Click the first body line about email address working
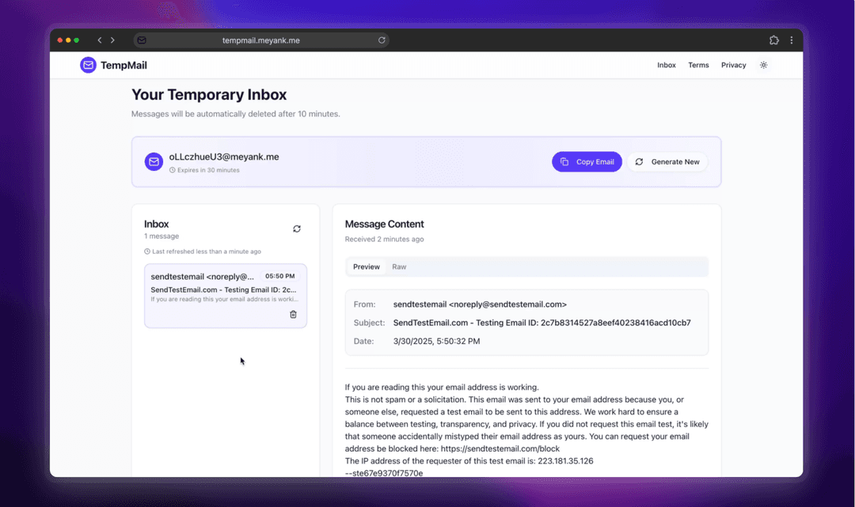This screenshot has height=507, width=855. 442,388
